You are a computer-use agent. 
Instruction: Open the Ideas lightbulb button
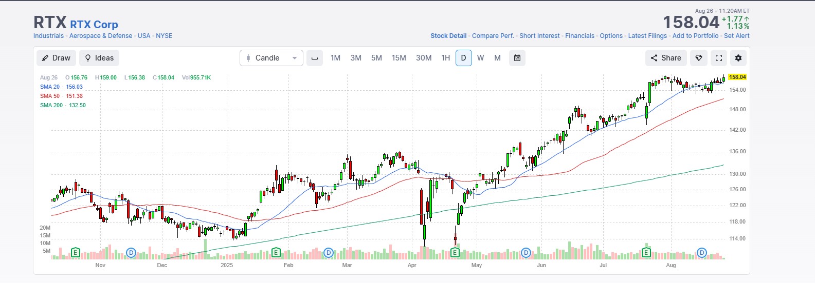99,58
